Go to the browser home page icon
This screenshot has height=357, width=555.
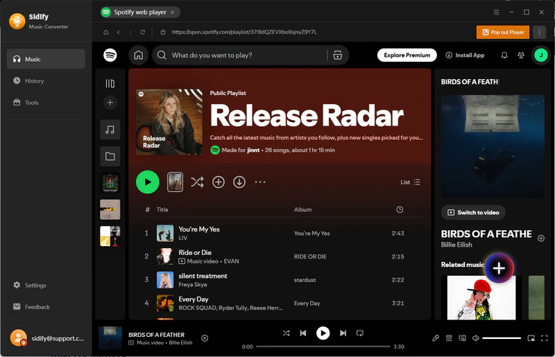point(106,32)
